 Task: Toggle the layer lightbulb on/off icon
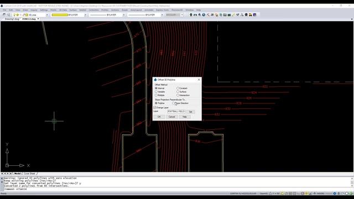(x=14, y=15)
